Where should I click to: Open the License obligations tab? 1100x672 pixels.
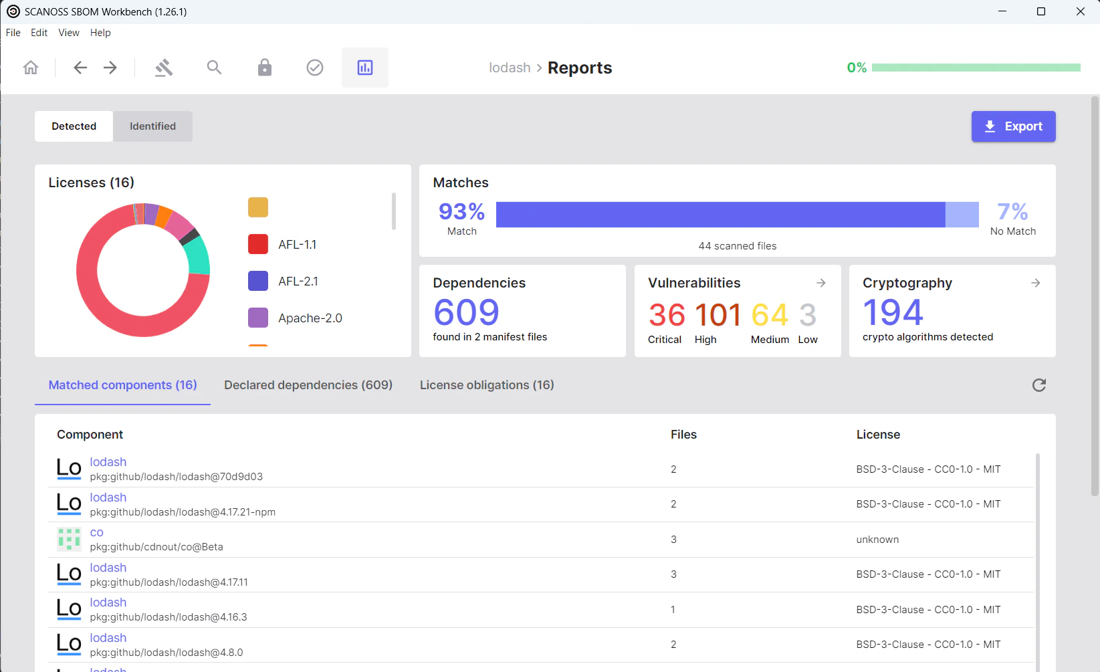point(486,384)
